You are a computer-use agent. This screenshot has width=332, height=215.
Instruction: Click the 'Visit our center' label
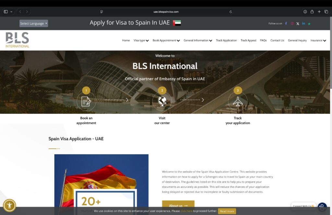pyautogui.click(x=162, y=121)
